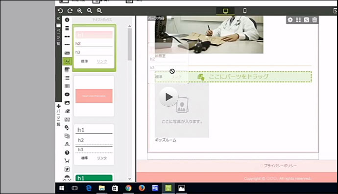Launch Google Chrome from taskbar
Viewport: 338px width, 194px height.
coord(128,188)
